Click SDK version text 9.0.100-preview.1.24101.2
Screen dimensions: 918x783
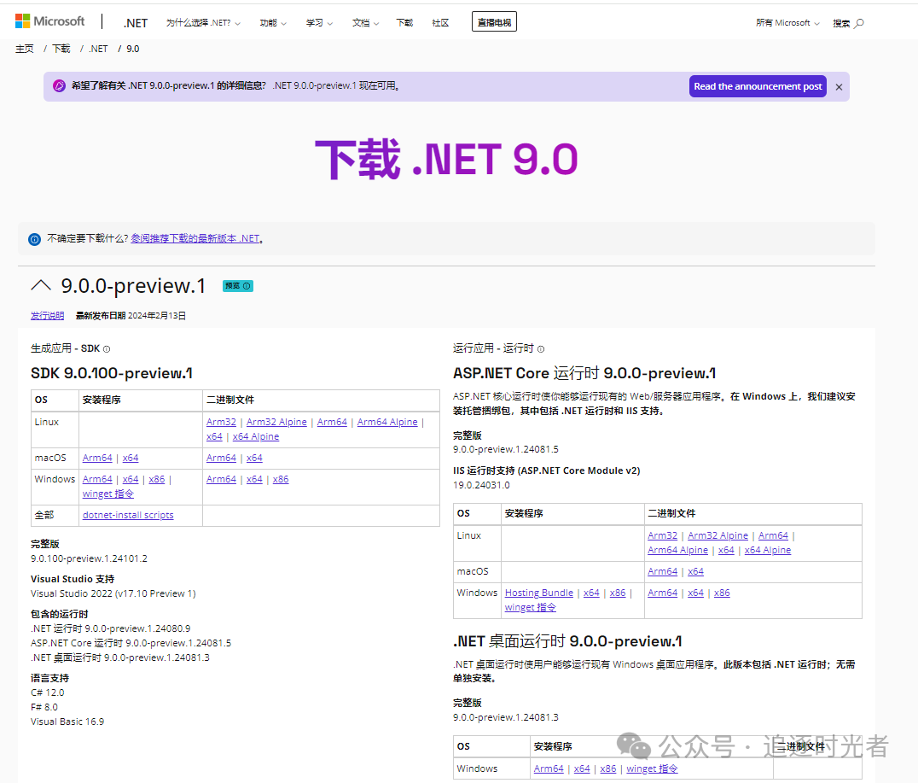(x=89, y=558)
